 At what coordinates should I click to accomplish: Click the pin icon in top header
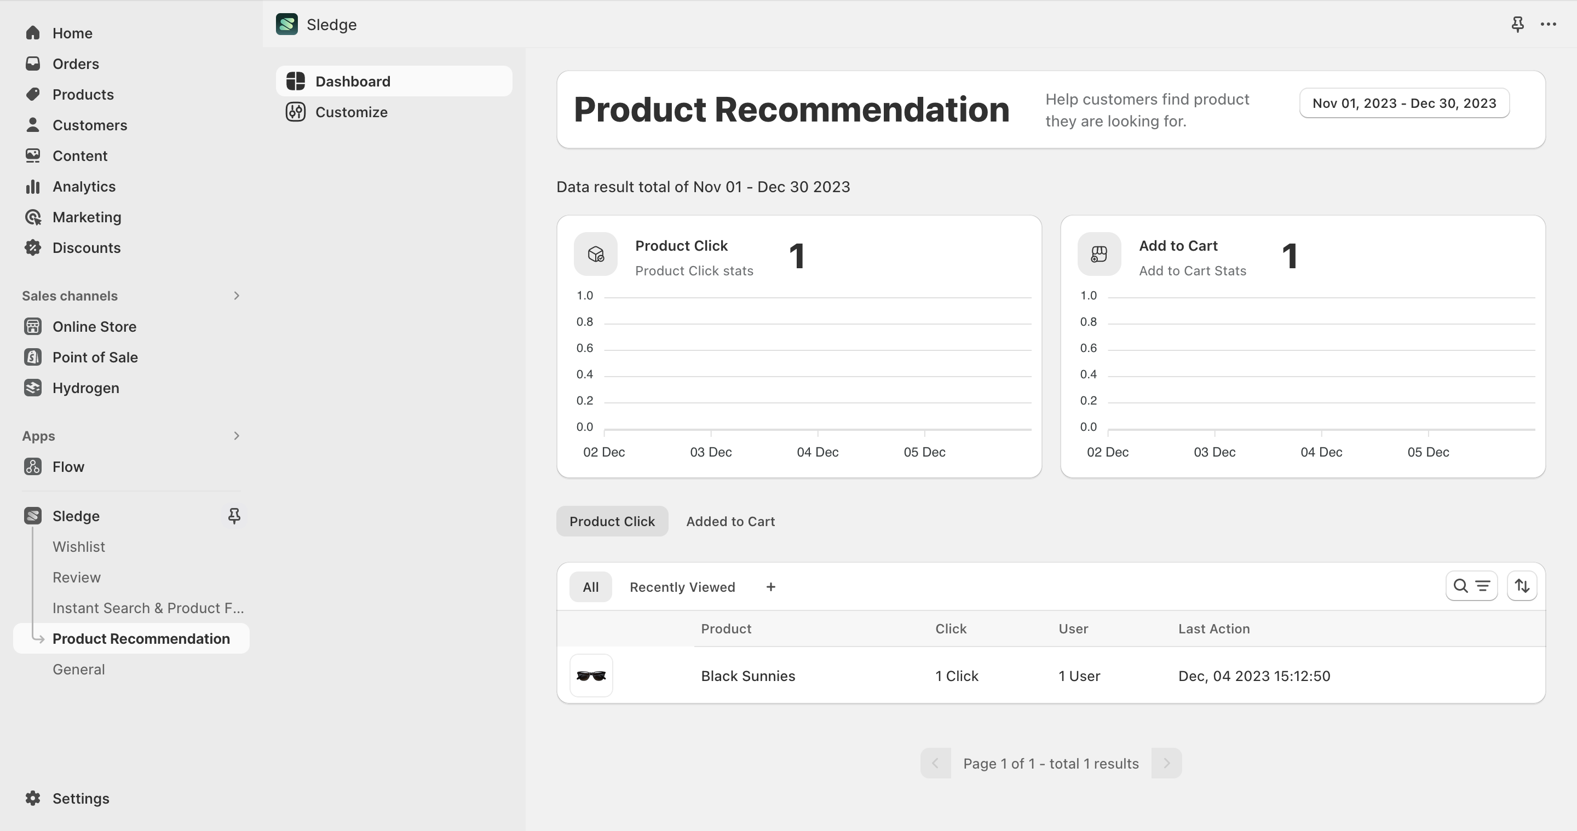coord(1517,24)
